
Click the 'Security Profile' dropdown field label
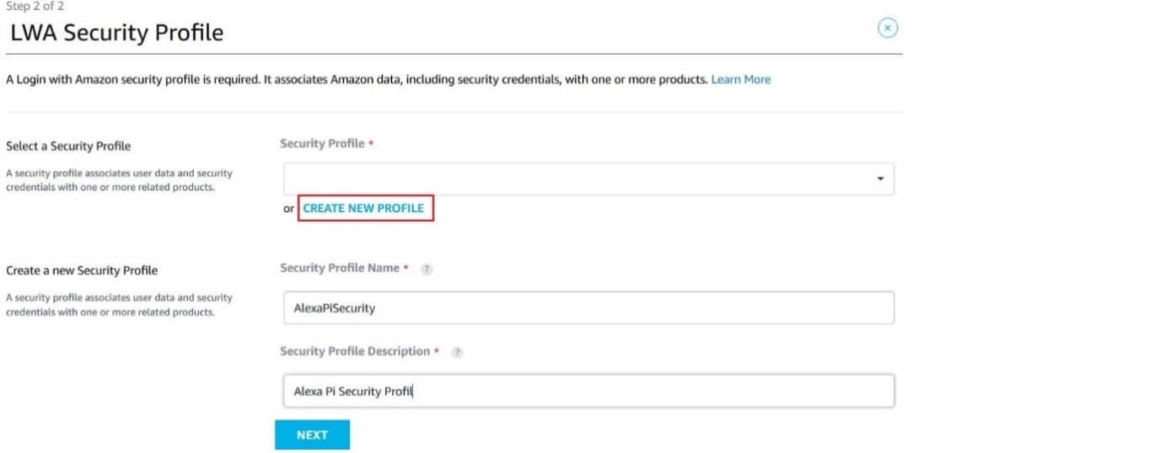tap(322, 144)
